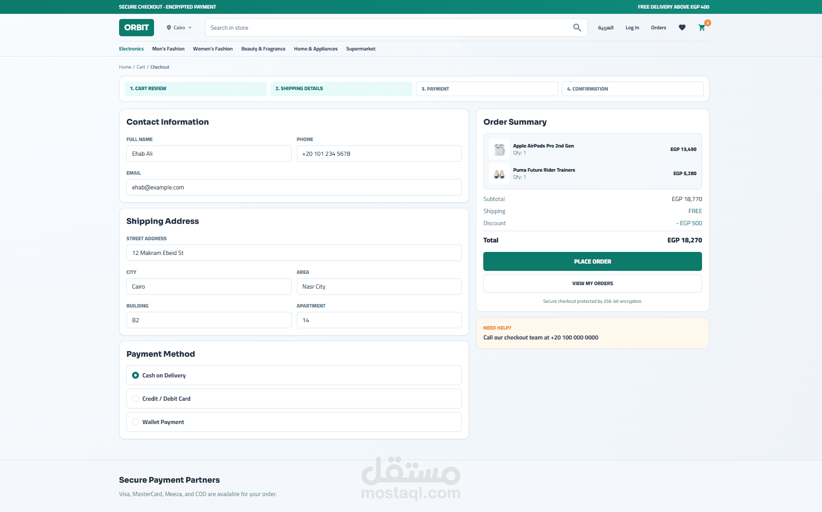Select Wallet Payment option
Screen dimensions: 822x512
tap(294, 422)
